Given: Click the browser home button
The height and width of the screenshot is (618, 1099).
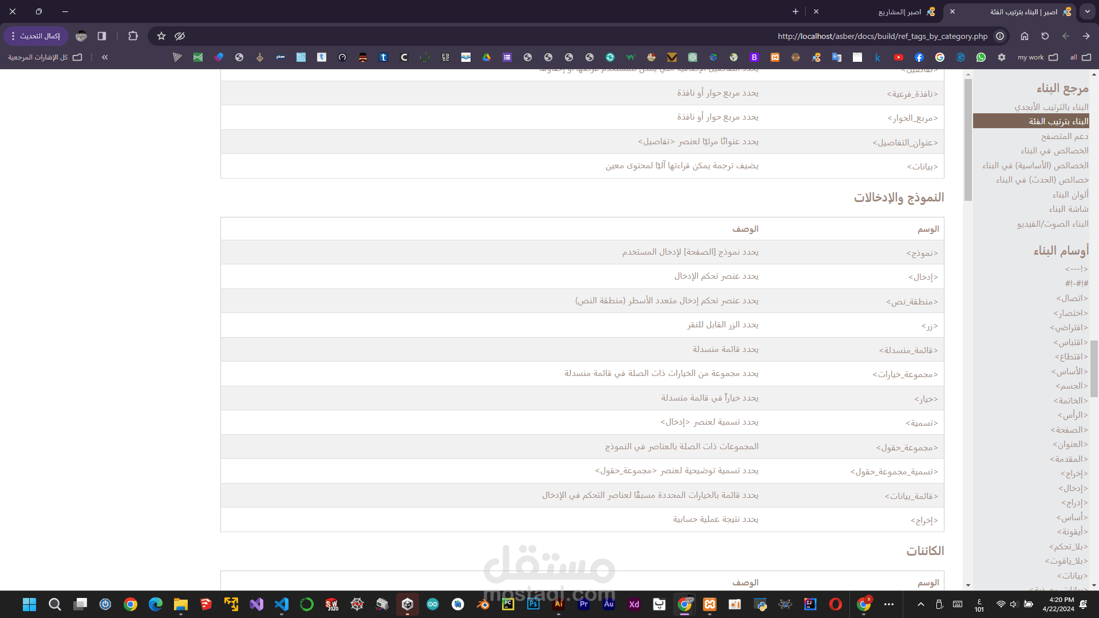Looking at the screenshot, I should point(1025,36).
